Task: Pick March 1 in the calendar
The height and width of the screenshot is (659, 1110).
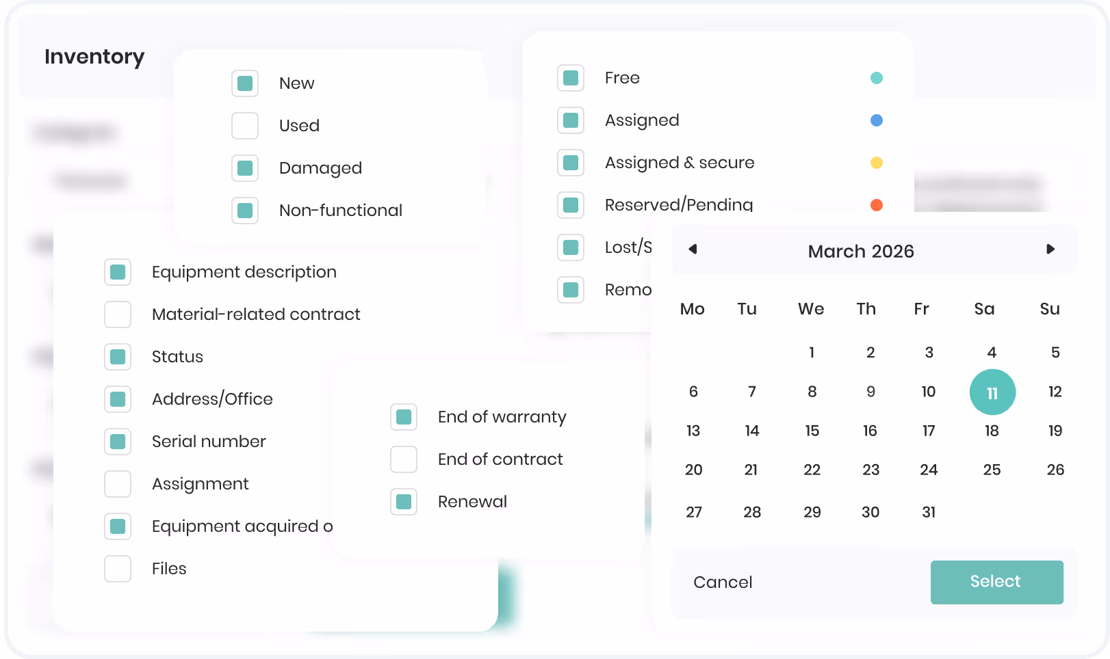Action: pyautogui.click(x=812, y=353)
